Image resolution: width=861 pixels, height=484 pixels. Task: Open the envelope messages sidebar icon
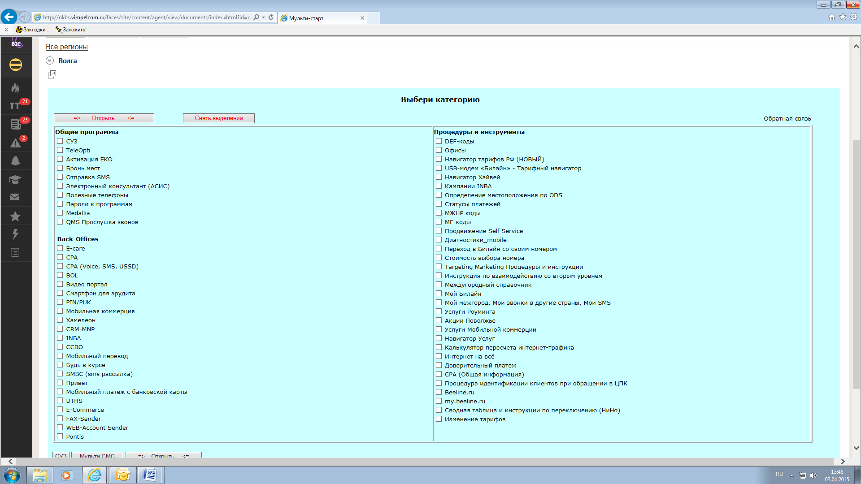click(15, 197)
